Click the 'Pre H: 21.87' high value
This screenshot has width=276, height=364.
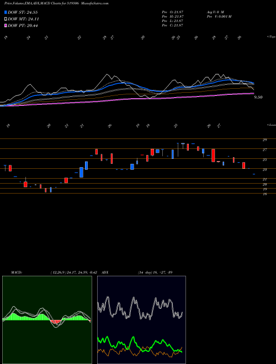click(x=173, y=17)
